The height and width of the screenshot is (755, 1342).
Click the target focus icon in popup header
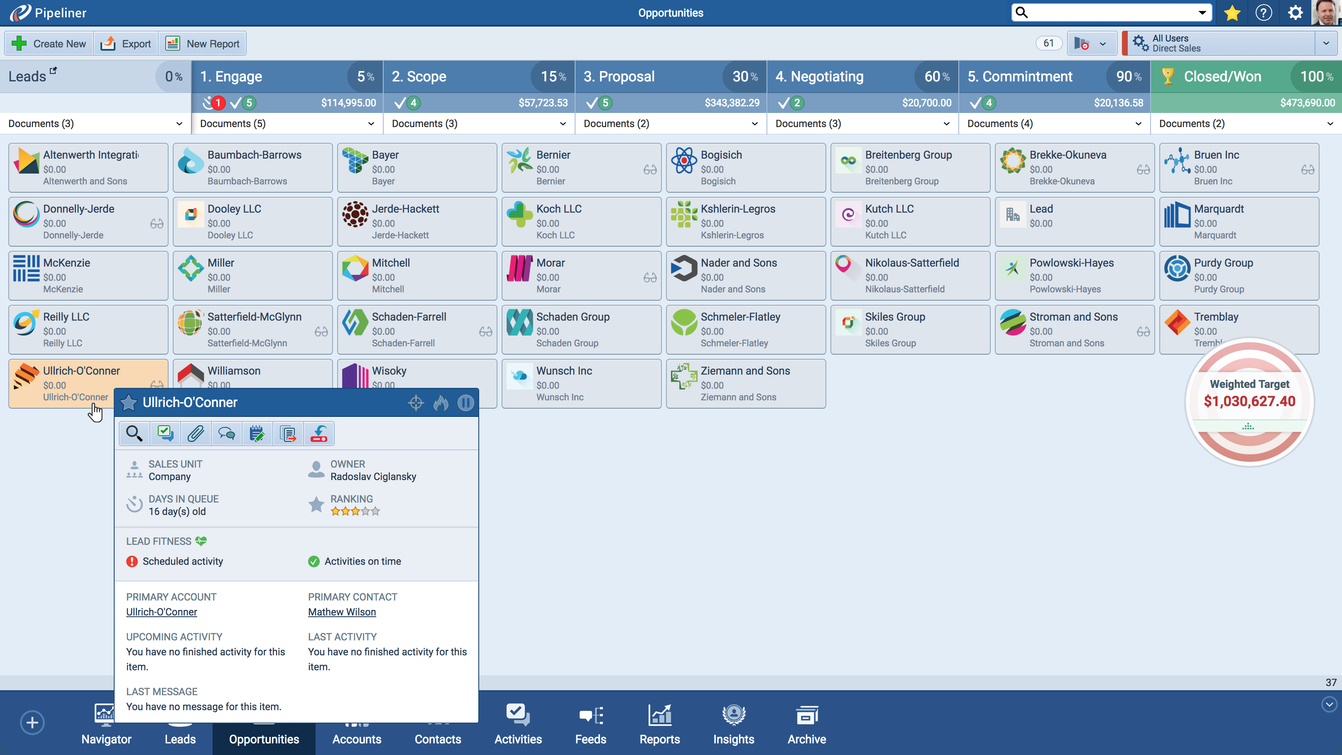tap(416, 402)
